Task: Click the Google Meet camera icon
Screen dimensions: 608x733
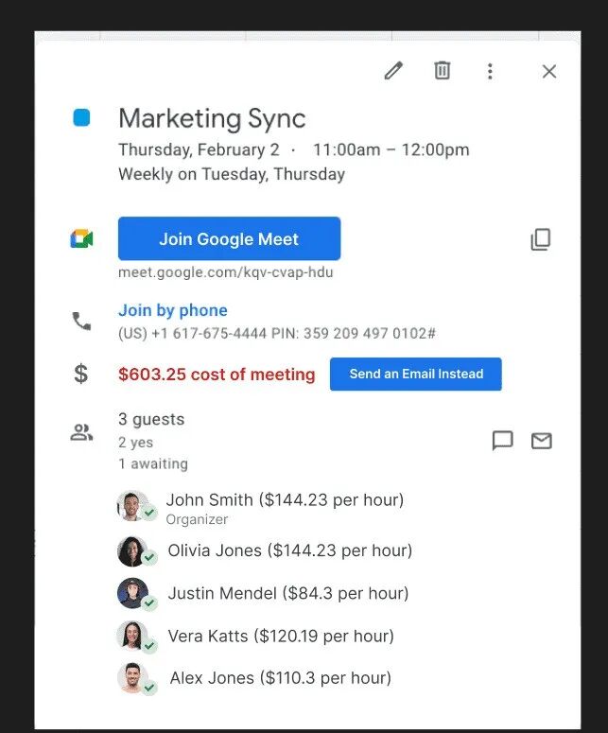Action: pyautogui.click(x=81, y=239)
